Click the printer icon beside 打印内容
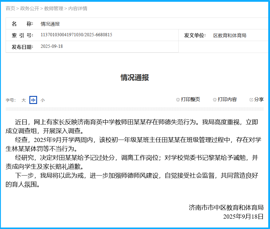 pos(215,100)
